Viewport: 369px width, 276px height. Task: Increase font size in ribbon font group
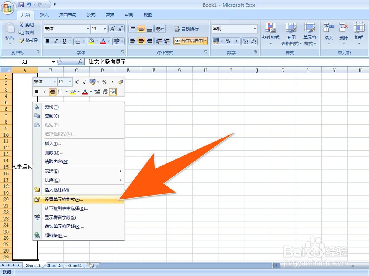113,29
